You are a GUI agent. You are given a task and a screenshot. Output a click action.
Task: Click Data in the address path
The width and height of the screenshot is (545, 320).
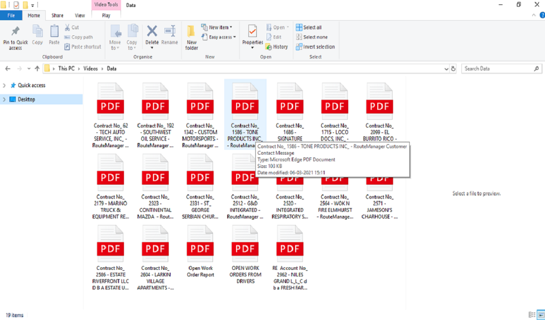(x=112, y=68)
